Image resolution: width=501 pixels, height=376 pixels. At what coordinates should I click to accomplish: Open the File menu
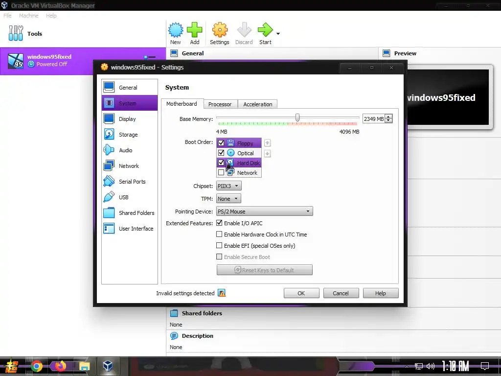click(7, 16)
